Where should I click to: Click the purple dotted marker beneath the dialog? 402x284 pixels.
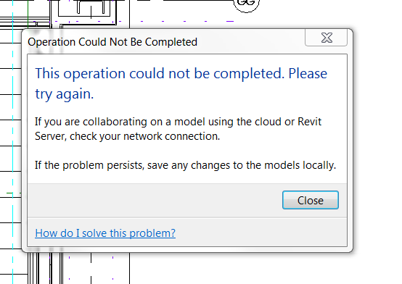tap(69, 258)
